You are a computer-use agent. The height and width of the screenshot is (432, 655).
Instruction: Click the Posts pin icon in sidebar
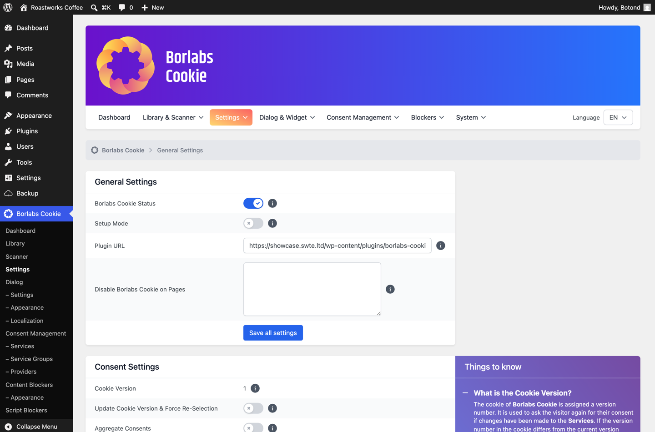pos(8,48)
